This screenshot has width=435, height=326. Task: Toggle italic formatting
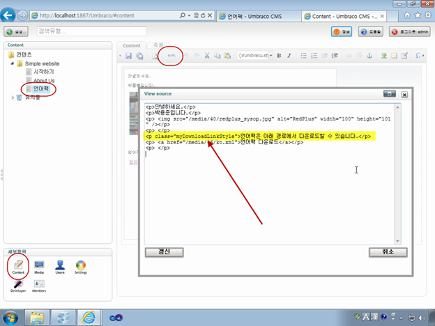tap(289, 56)
